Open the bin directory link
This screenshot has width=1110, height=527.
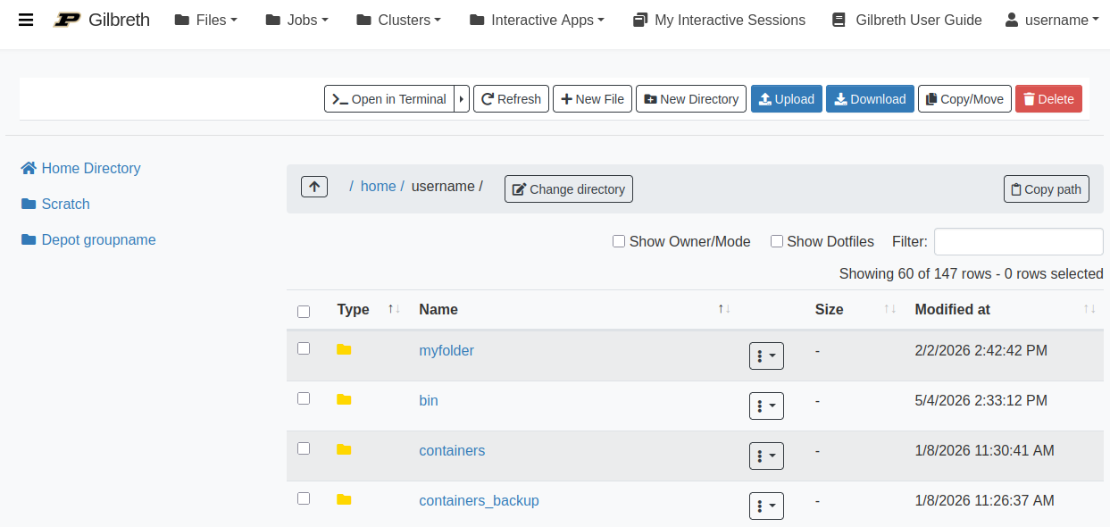[429, 400]
